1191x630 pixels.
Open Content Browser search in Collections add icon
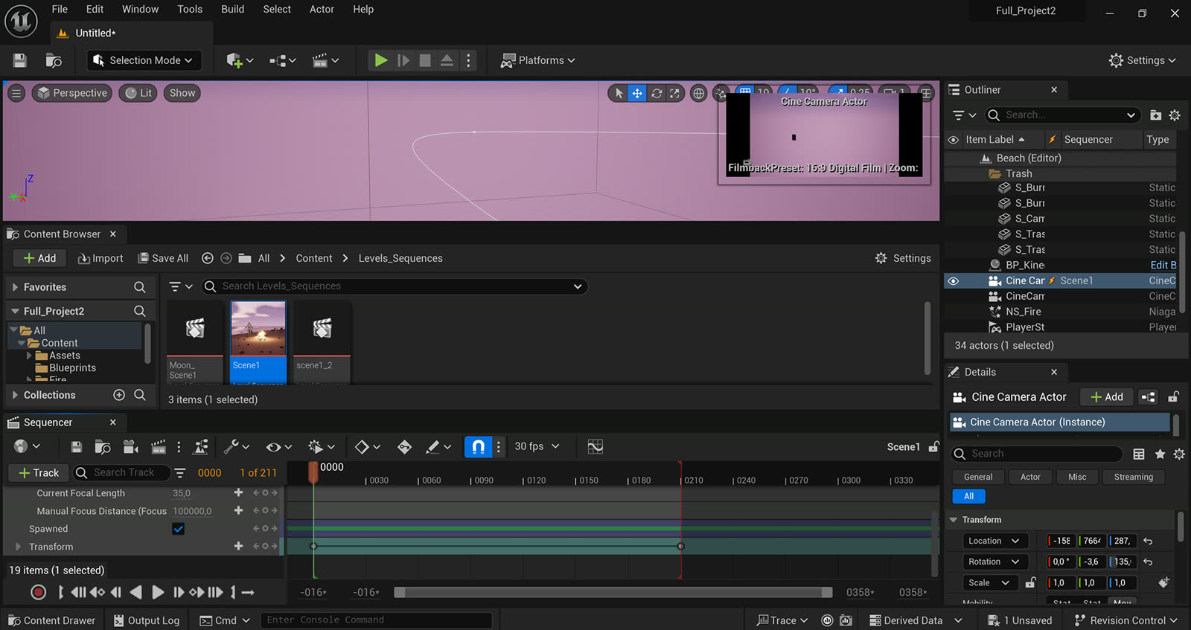pos(118,395)
